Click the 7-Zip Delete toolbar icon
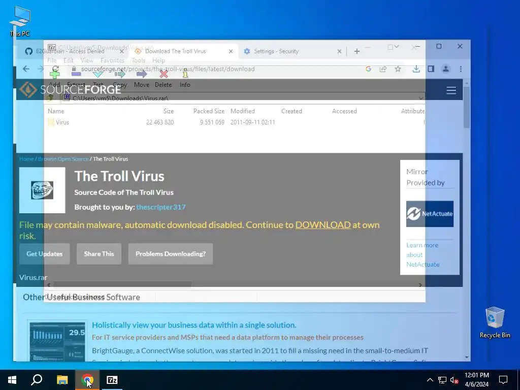The width and height of the screenshot is (520, 390). (164, 74)
